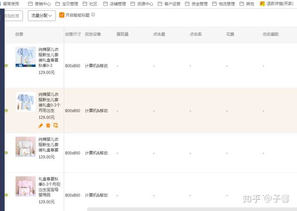Viewport: 297px width, 211px height.
Task: Open the 资源中心 bookmark menu
Action: [141, 4]
